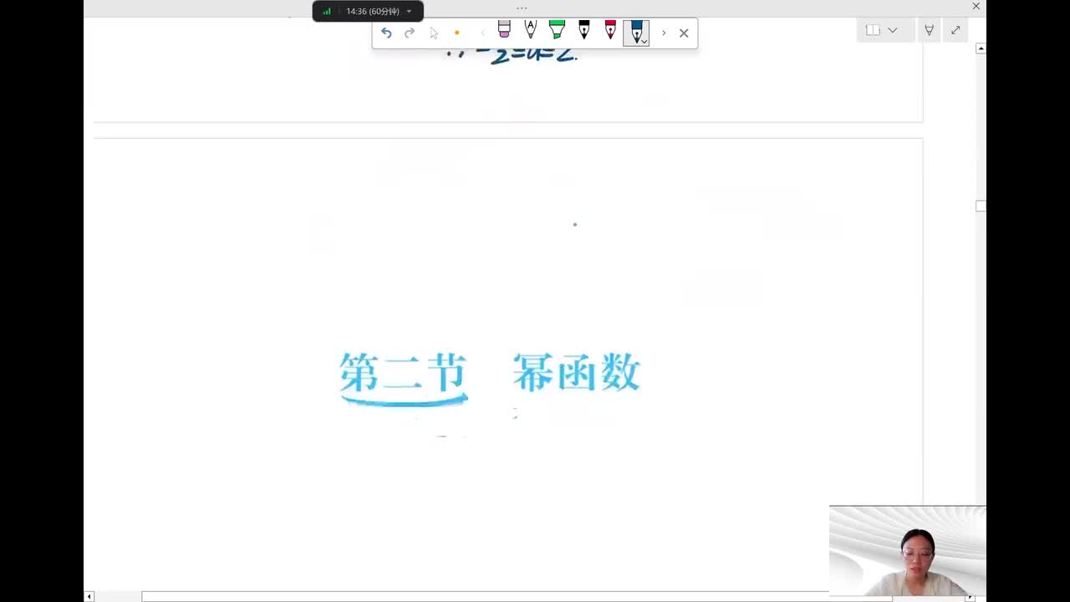Close the drawing toolbar

click(684, 33)
